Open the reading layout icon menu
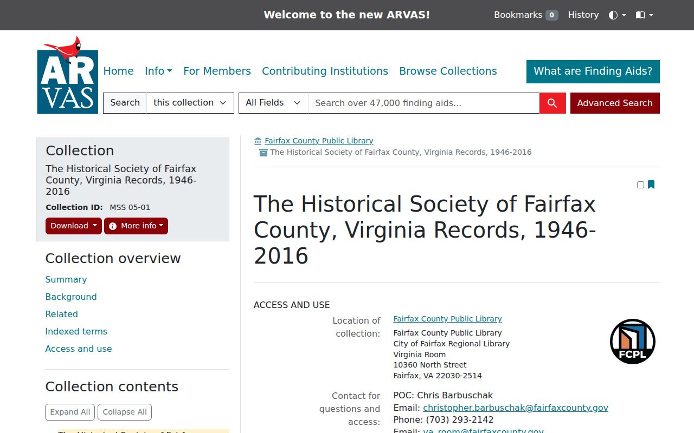The width and height of the screenshot is (694, 433). pyautogui.click(x=644, y=15)
